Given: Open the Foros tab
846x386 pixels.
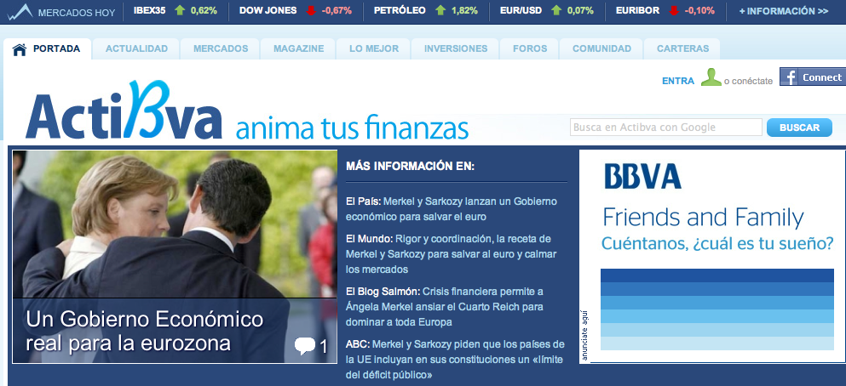Looking at the screenshot, I should [530, 49].
